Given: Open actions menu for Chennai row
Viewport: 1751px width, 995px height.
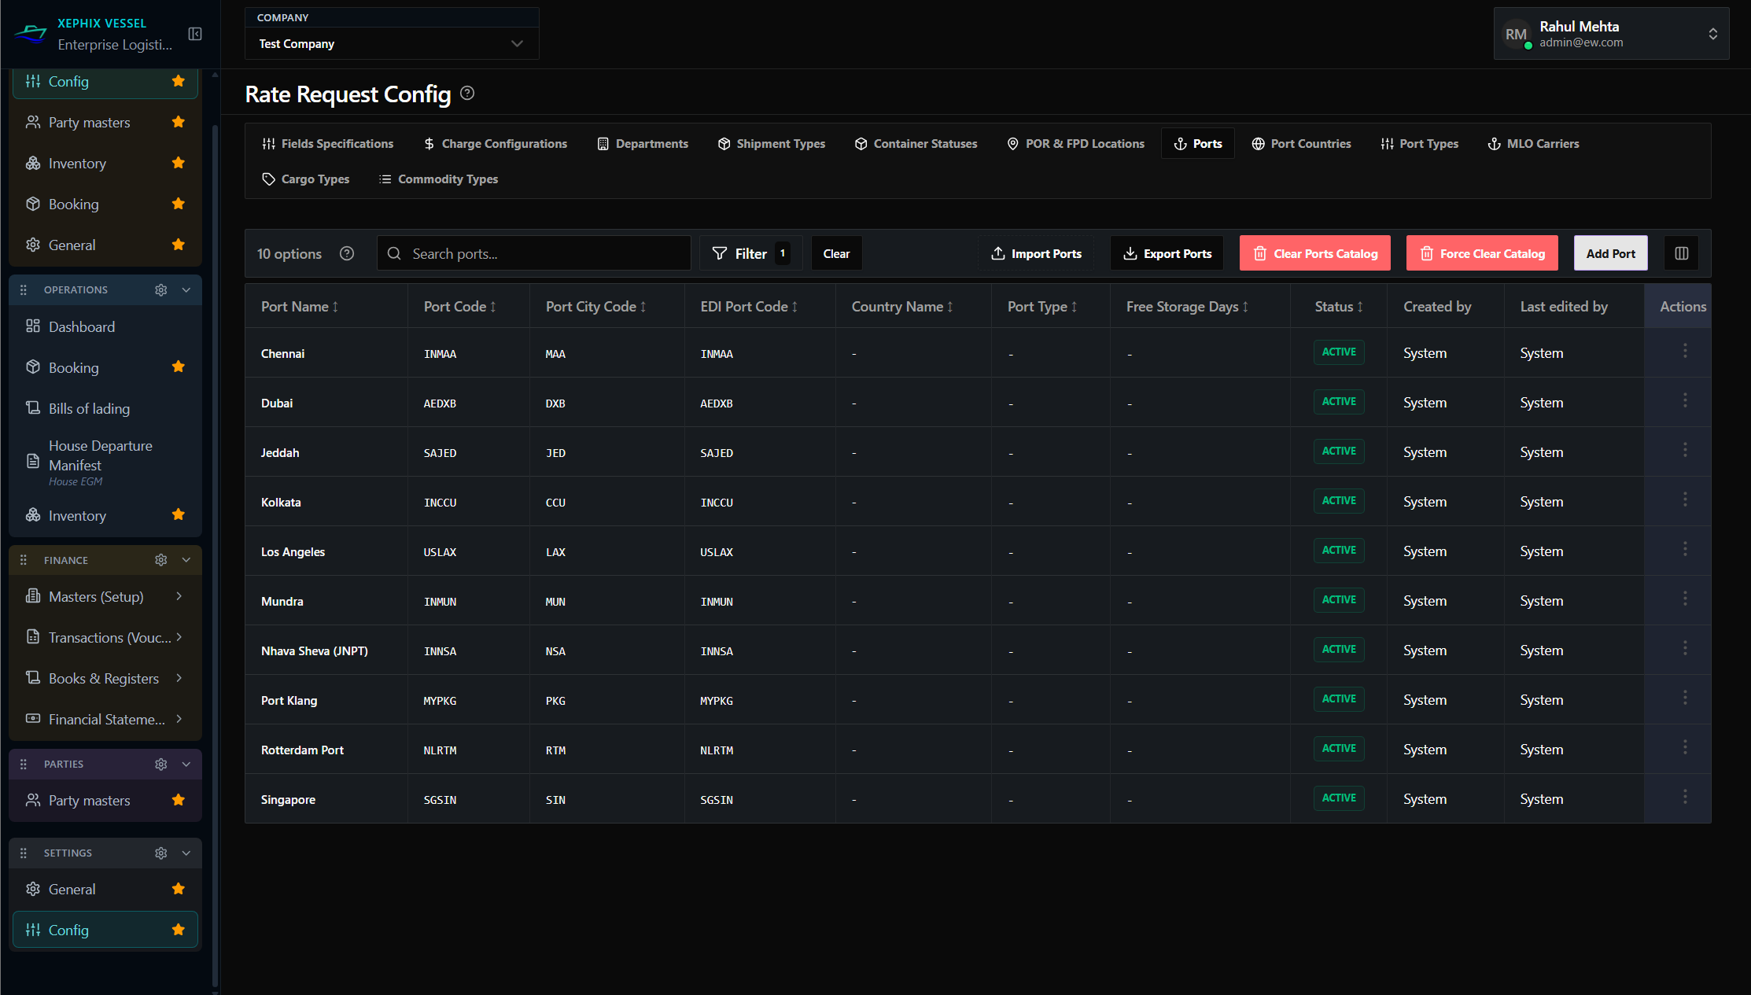Looking at the screenshot, I should (1685, 351).
